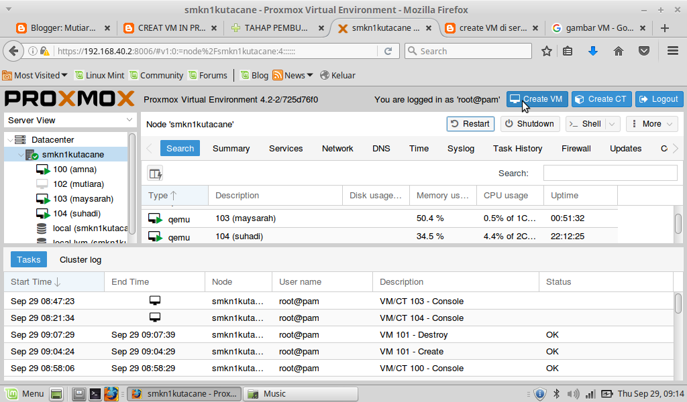Click the Create CT button
Image resolution: width=687 pixels, height=402 pixels.
(601, 99)
